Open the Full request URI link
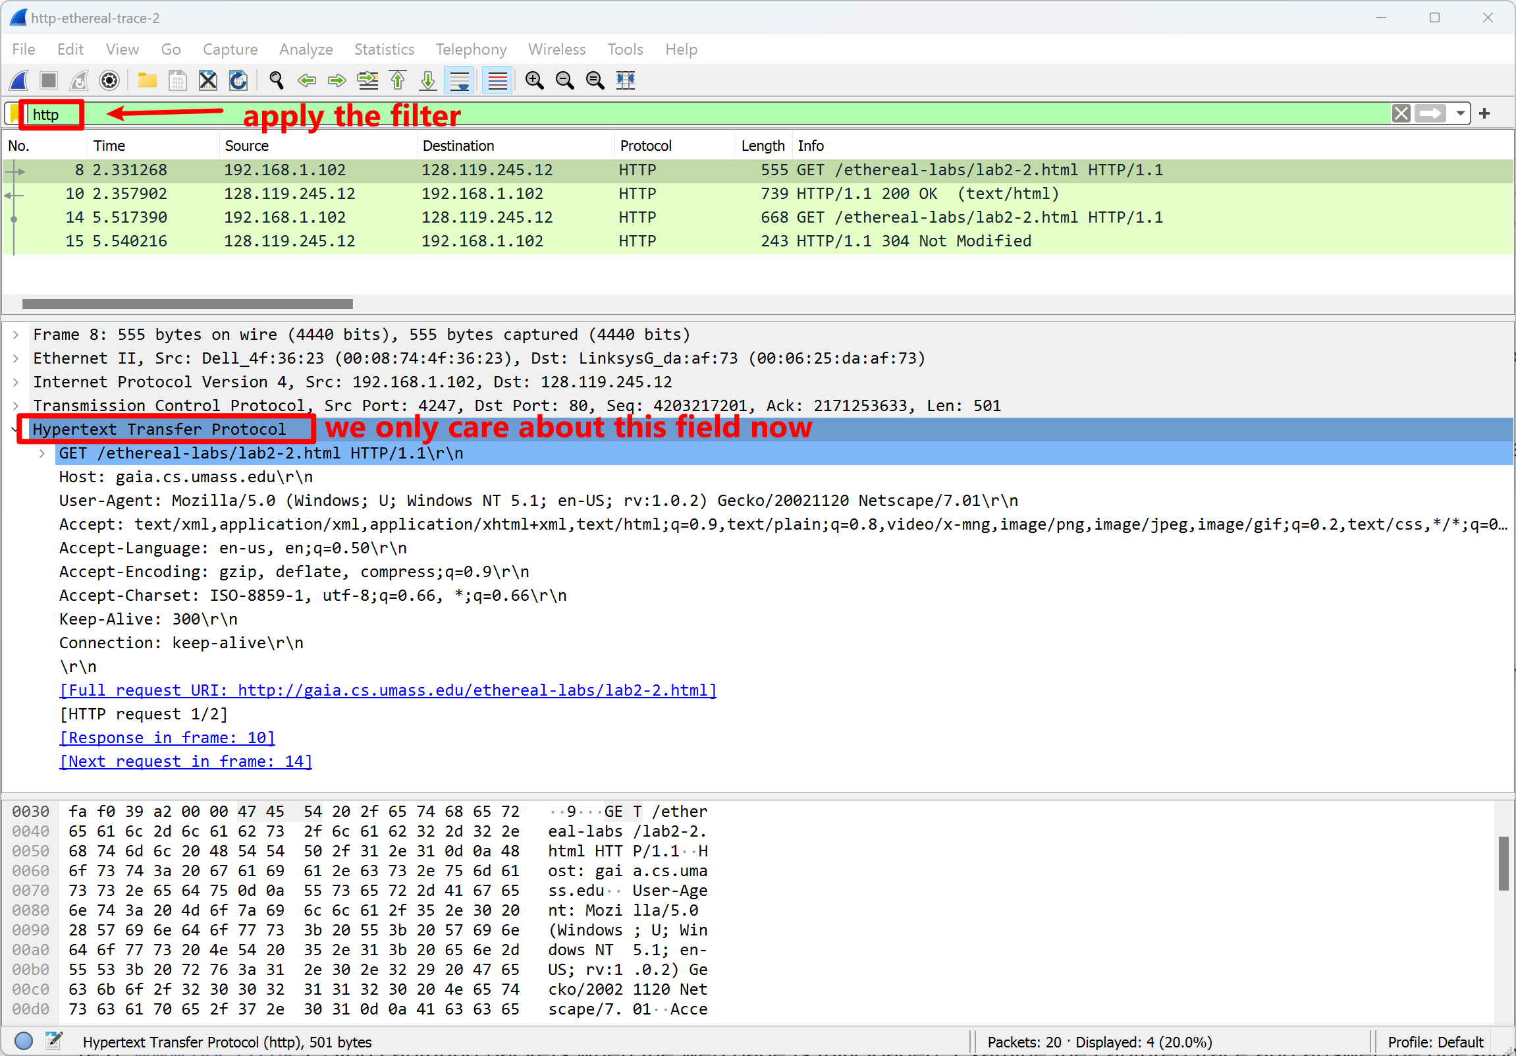The image size is (1516, 1056). [x=387, y=690]
